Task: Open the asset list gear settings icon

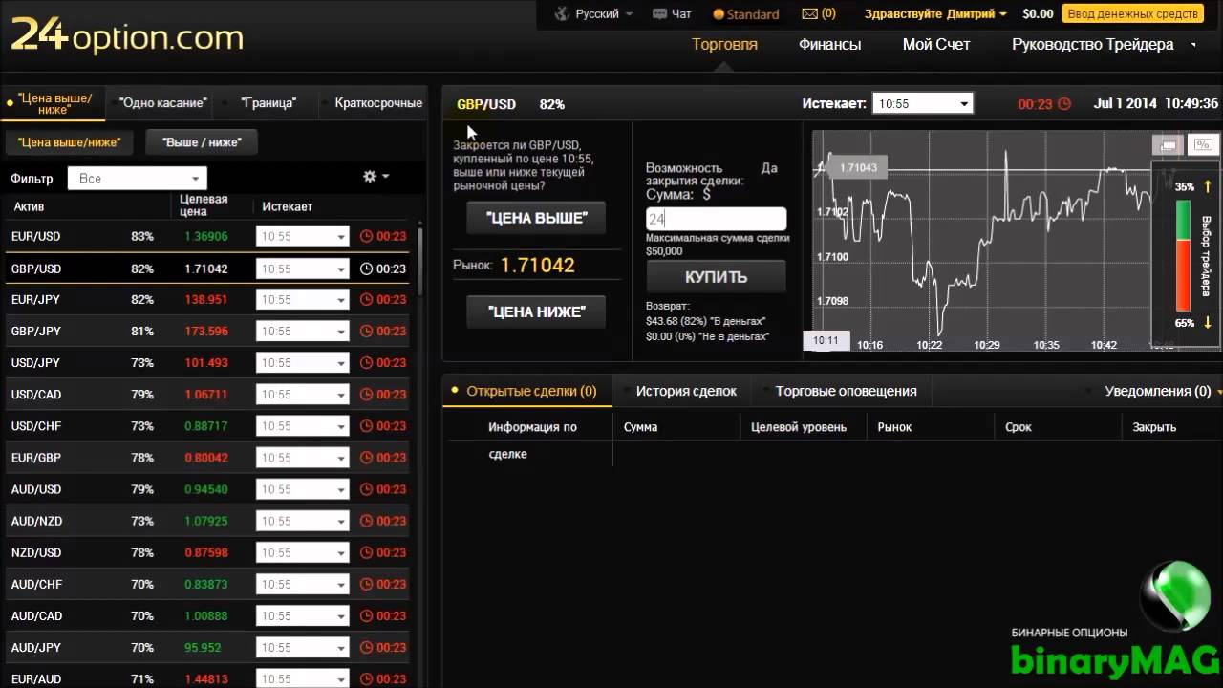Action: (x=370, y=177)
